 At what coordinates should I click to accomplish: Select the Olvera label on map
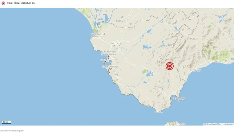coord(186,19)
